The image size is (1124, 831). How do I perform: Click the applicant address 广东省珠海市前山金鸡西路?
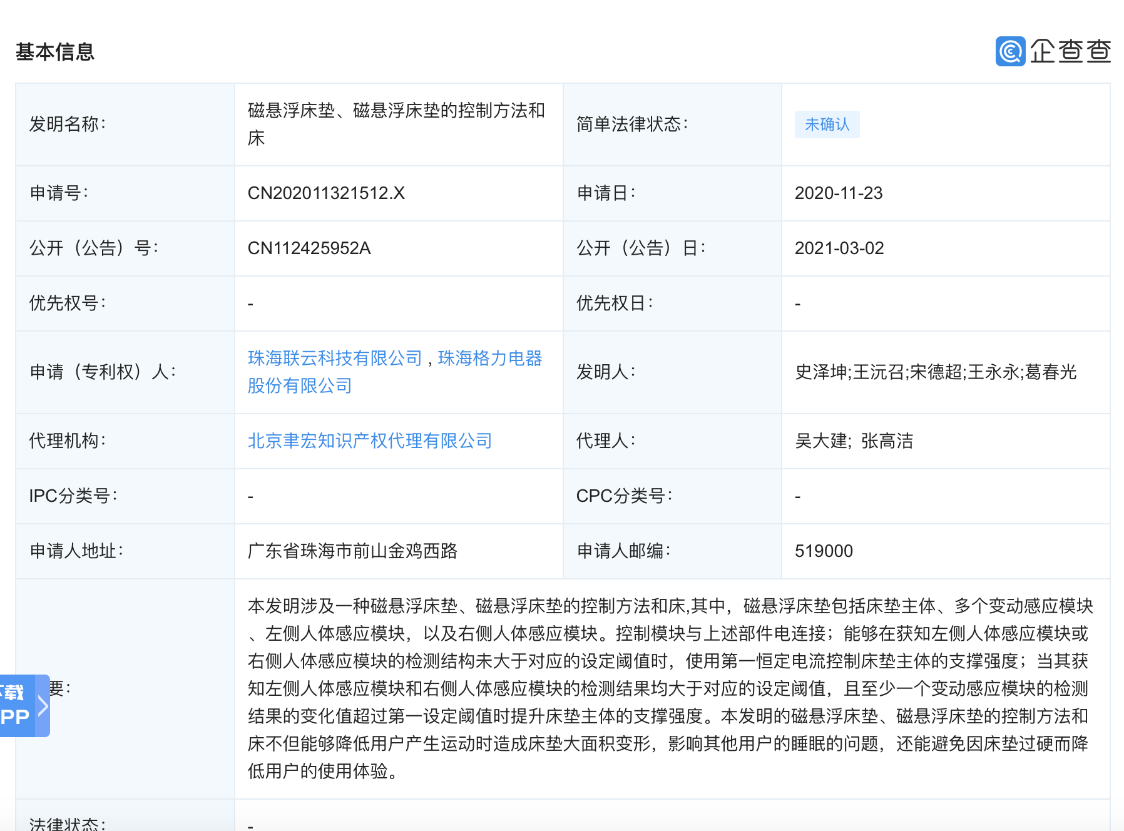(352, 551)
